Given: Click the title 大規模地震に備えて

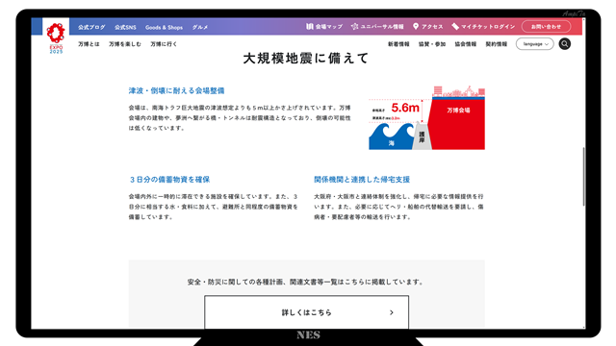Looking at the screenshot, I should tap(306, 59).
